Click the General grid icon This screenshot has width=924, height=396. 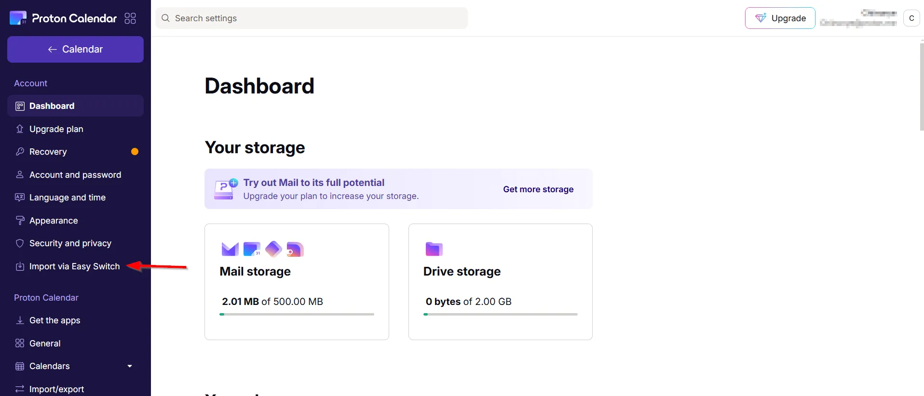click(20, 343)
